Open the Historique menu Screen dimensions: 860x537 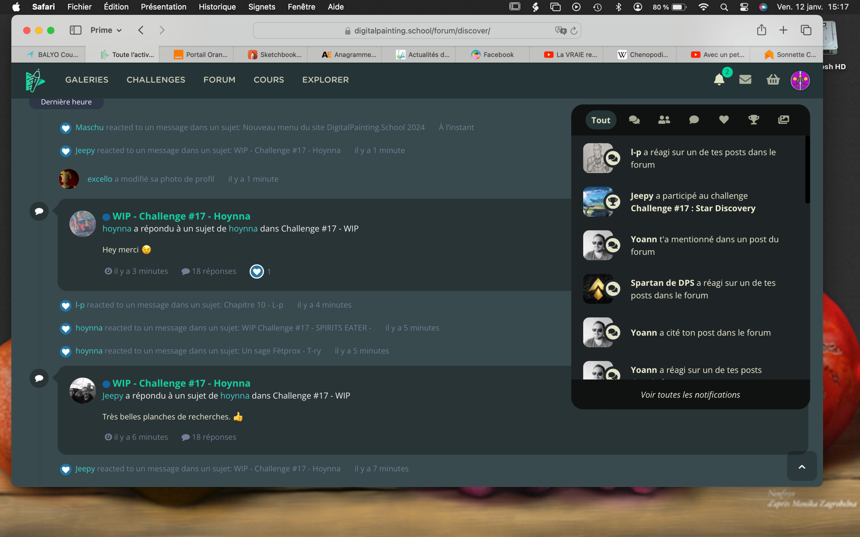coord(217,7)
